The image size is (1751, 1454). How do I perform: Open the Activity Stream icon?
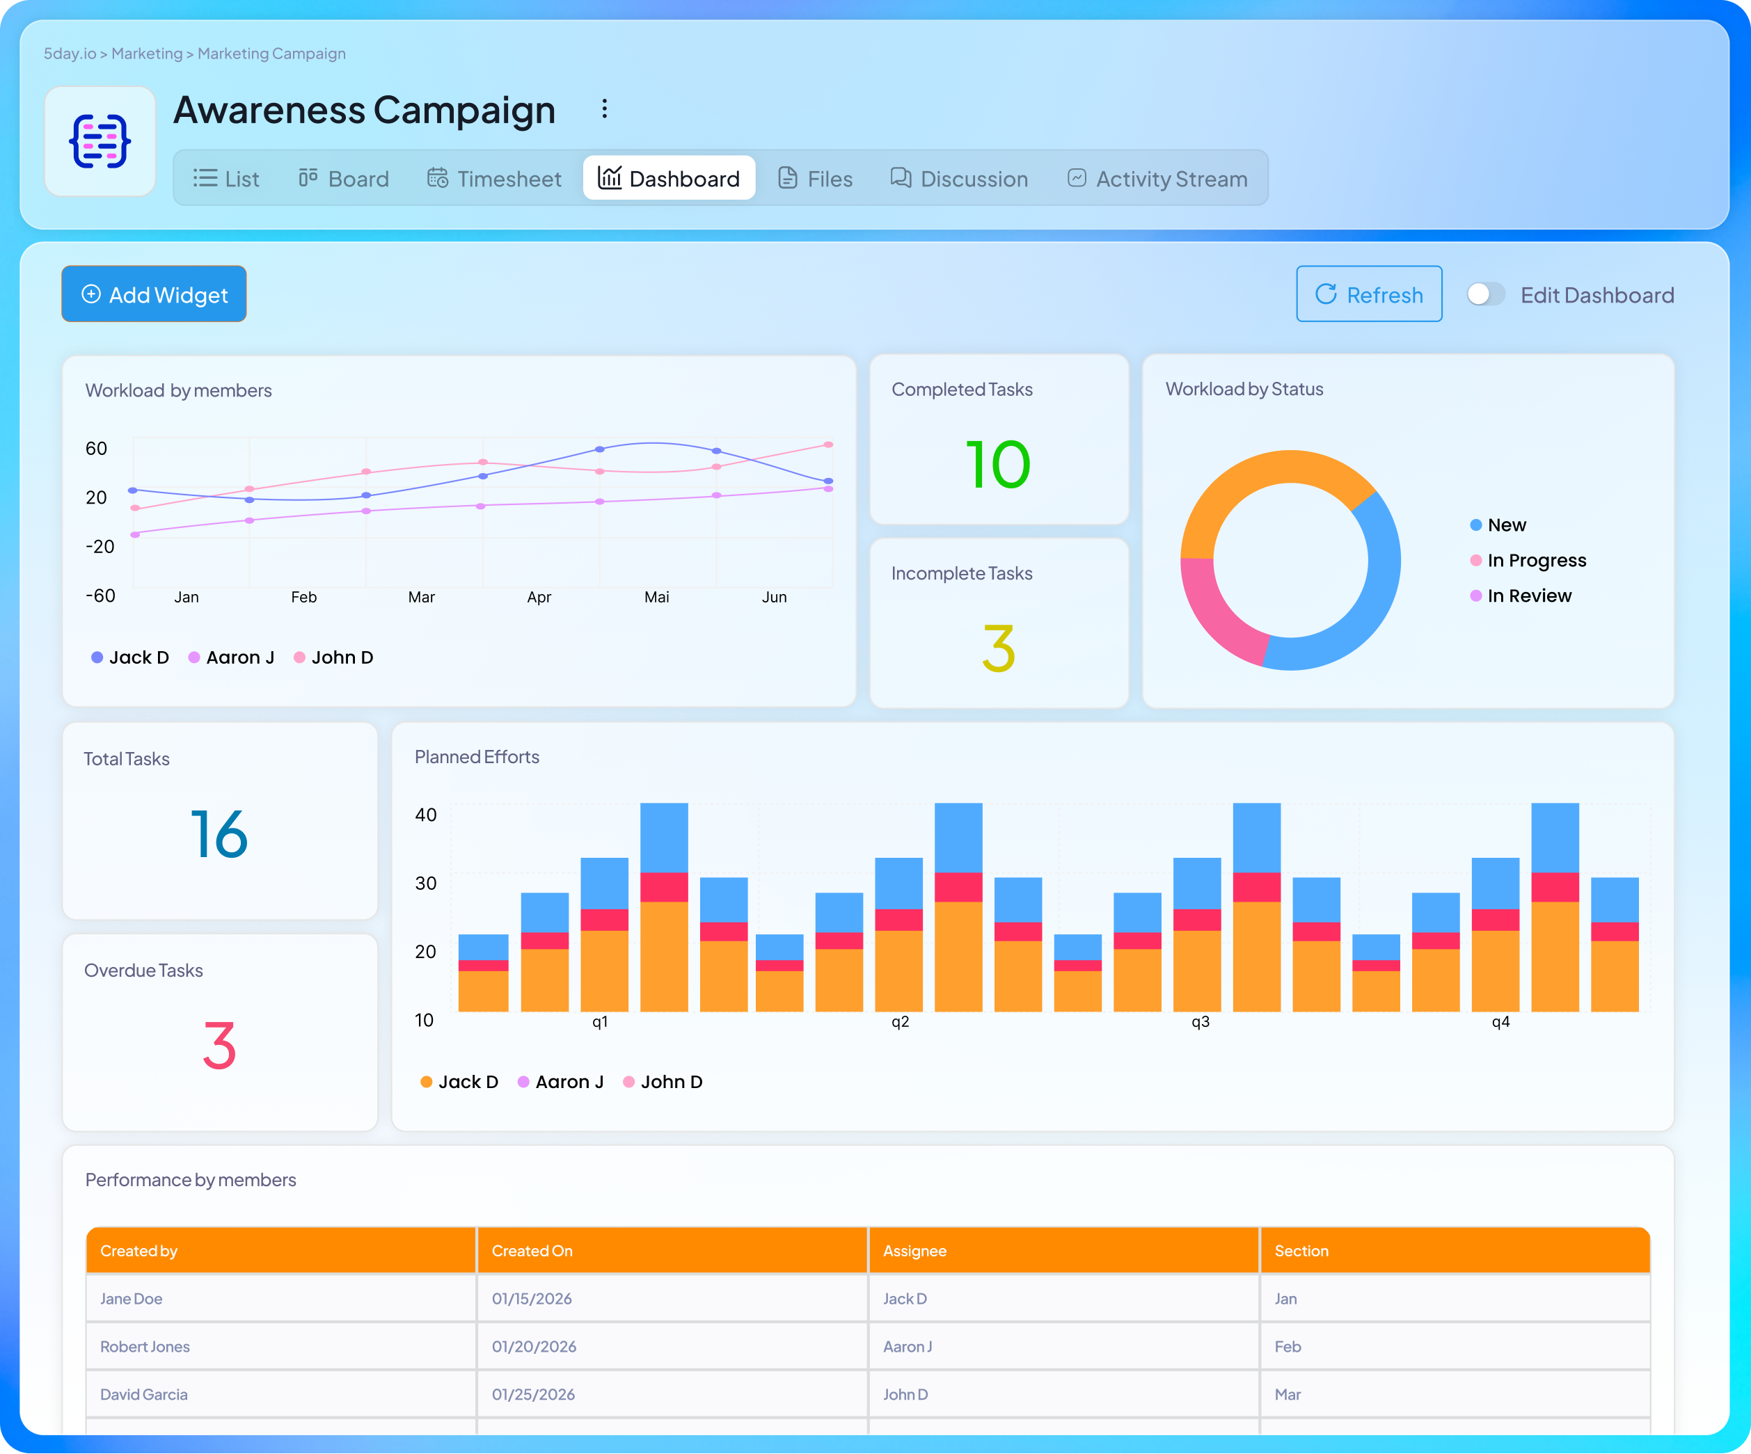[x=1077, y=177]
